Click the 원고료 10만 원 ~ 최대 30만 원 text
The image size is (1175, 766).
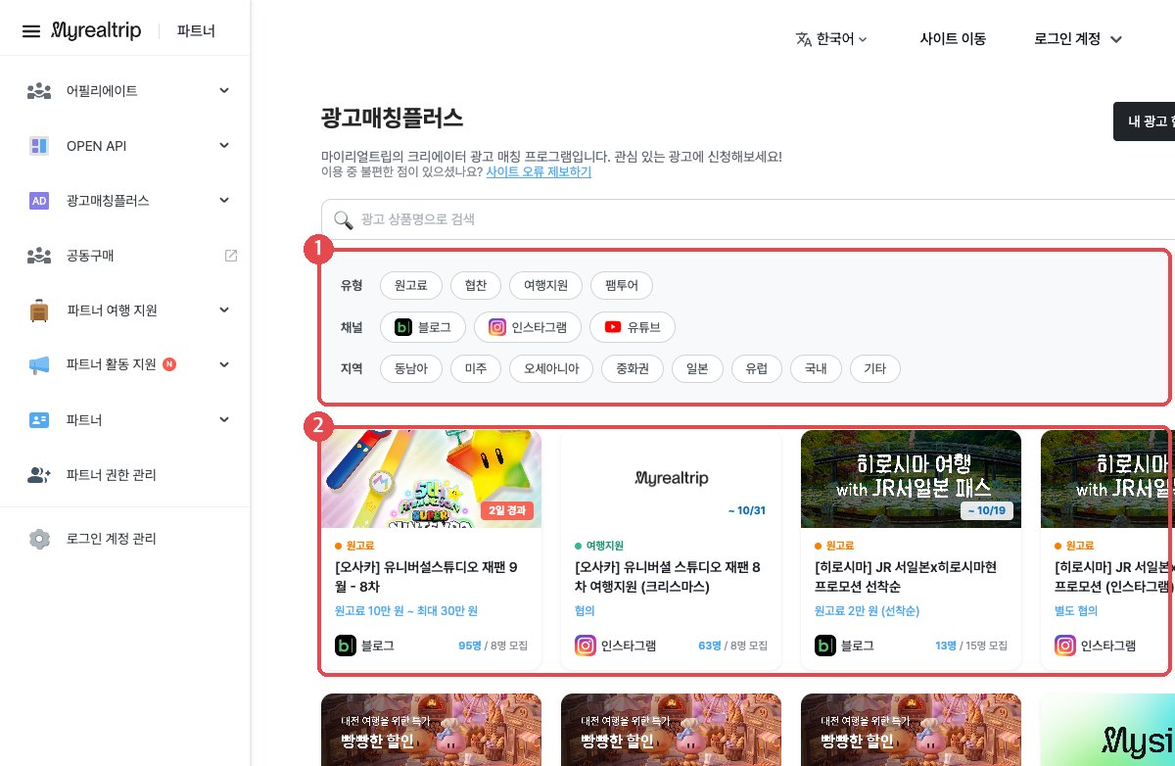(x=406, y=610)
